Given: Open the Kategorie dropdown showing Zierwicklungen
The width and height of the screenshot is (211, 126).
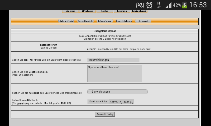Looking at the screenshot, I should [117, 92].
